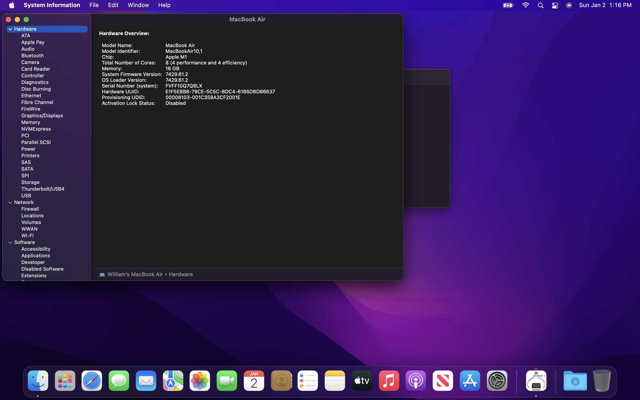This screenshot has width=640, height=400.
Task: Click the 16 GB memory value
Action: point(172,69)
